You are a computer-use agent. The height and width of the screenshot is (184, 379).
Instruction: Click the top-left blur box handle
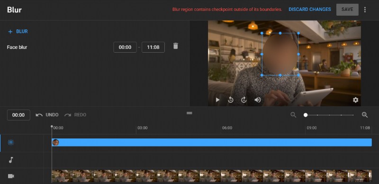[262, 33]
